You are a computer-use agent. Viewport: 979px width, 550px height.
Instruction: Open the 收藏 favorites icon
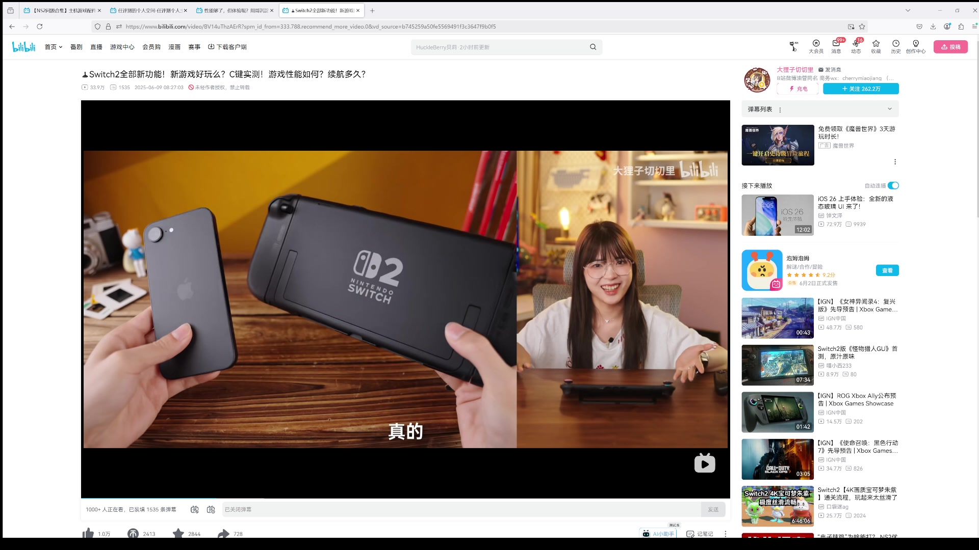876,46
